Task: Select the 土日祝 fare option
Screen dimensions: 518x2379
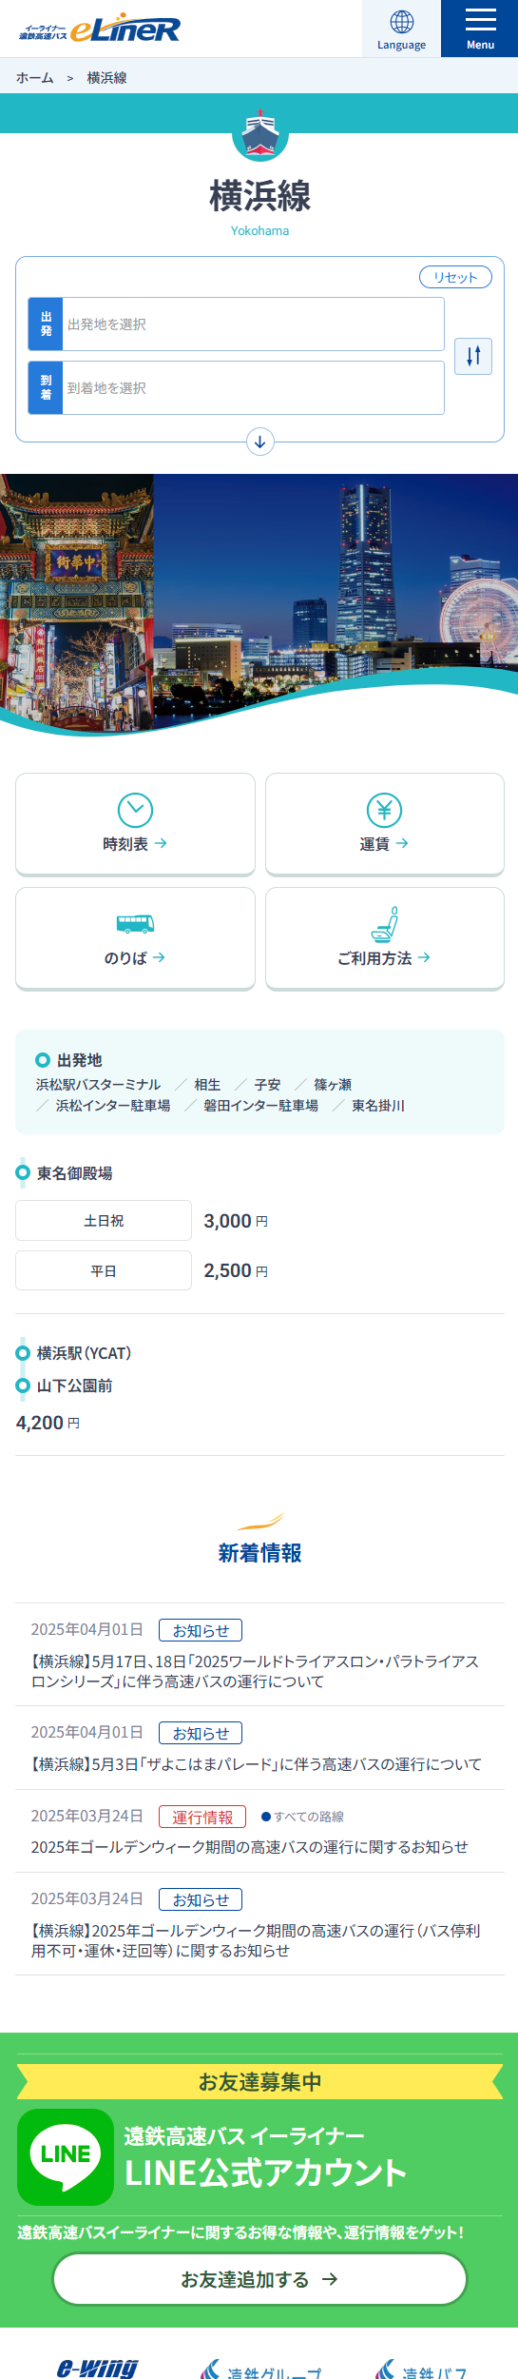Action: point(104,1220)
